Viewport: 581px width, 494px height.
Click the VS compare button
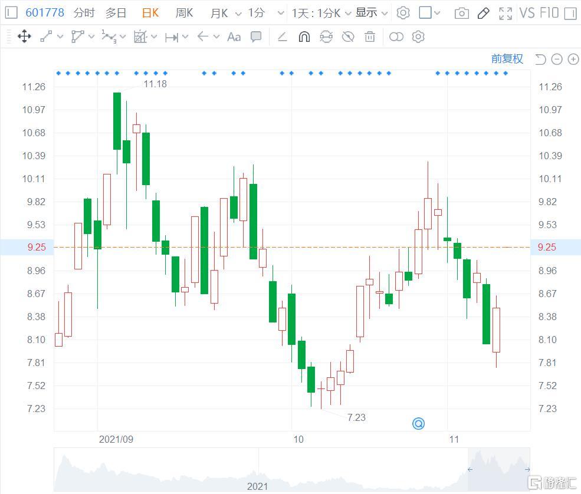[x=527, y=13]
